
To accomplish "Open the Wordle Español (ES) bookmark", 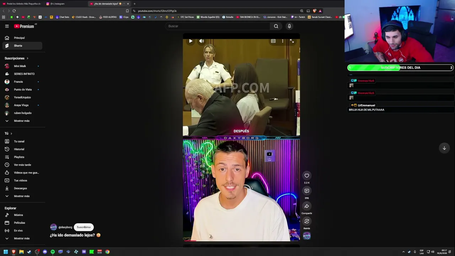I will pyautogui.click(x=208, y=17).
